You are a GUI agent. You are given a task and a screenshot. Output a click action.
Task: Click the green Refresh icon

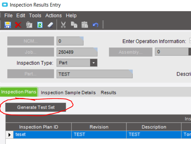pos(40,25)
